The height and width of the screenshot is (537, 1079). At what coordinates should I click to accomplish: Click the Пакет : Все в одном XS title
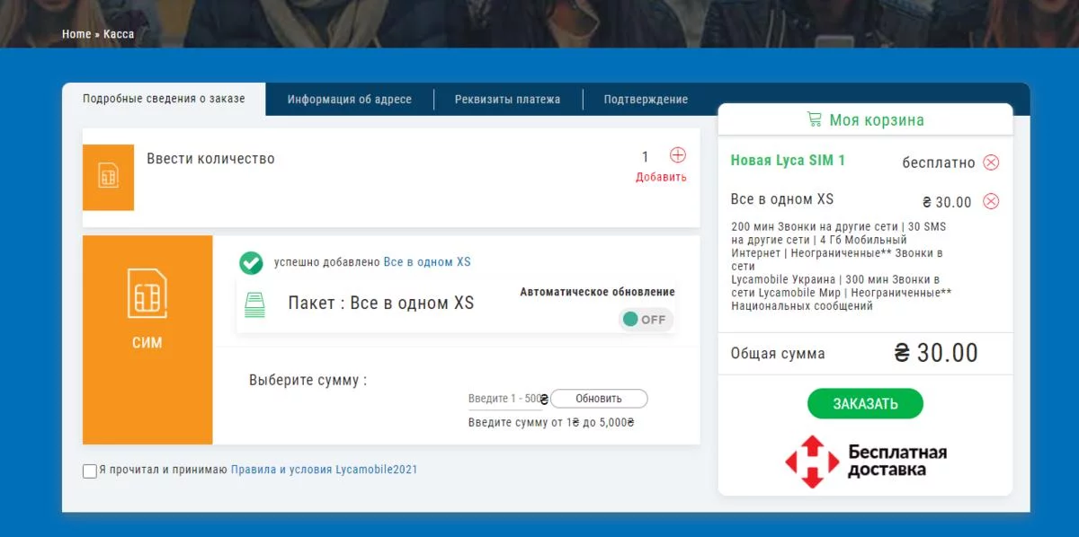[x=381, y=303]
